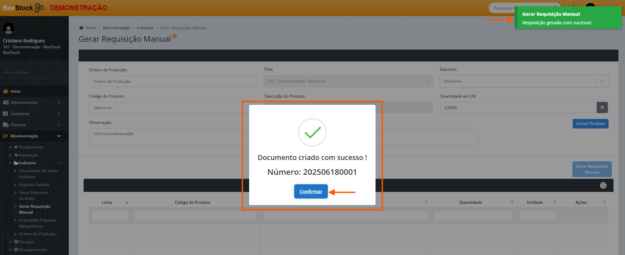This screenshot has width=625, height=255.
Task: Open Ordem de Produção in sidebar
Action: [x=38, y=234]
